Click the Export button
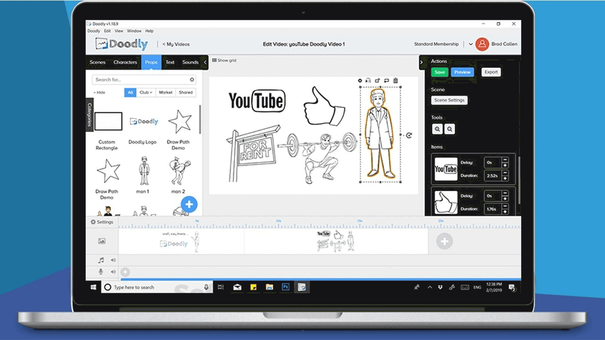Image resolution: width=605 pixels, height=340 pixels. [x=491, y=72]
